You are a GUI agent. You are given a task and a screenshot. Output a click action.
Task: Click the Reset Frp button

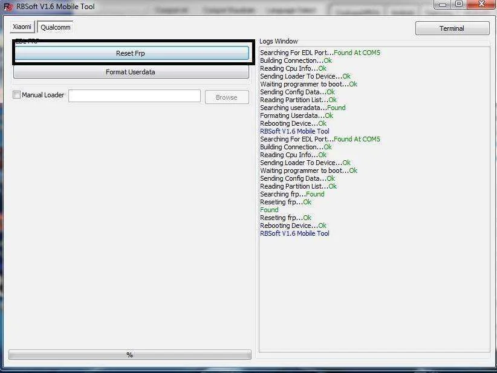(x=132, y=53)
